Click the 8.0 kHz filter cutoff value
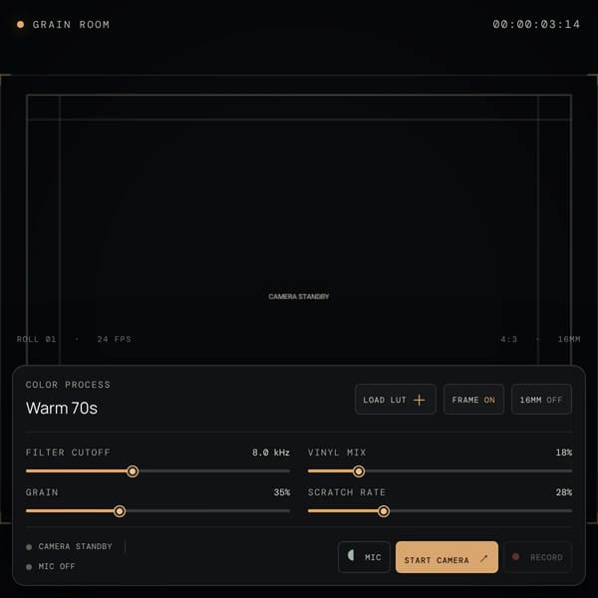 pyautogui.click(x=271, y=452)
